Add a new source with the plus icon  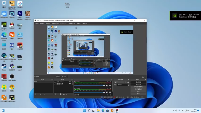[55, 94]
